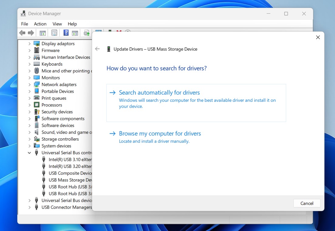The width and height of the screenshot is (335, 231).
Task: Expand the Firmware node chevron
Action: (x=29, y=51)
